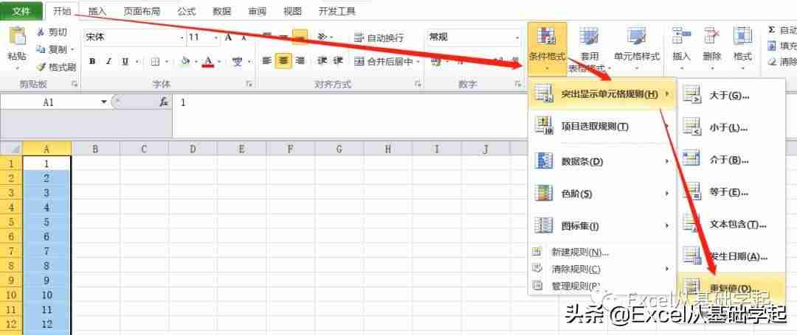797x335 pixels.
Task: Click the fill color bucket icon
Action: (185, 61)
